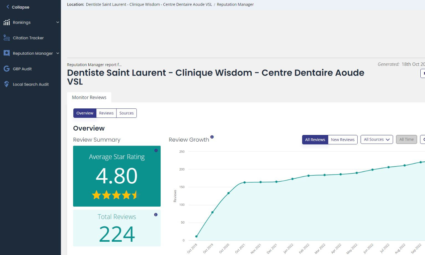Select the Rankings sidebar icon
425x255 pixels.
[x=7, y=22]
